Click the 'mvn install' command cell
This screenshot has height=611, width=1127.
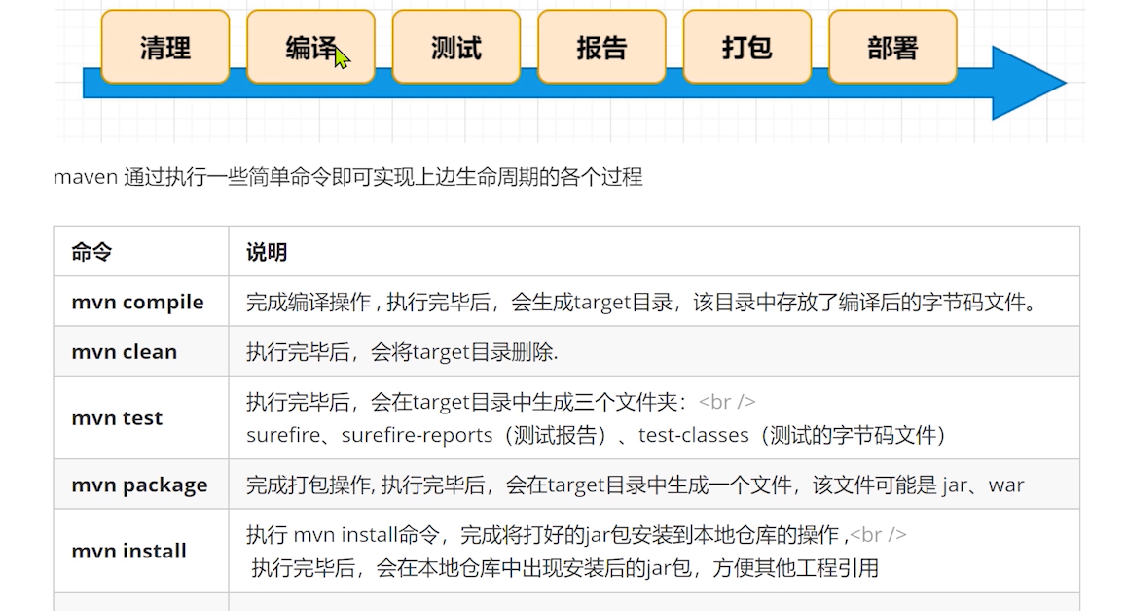pos(141,551)
